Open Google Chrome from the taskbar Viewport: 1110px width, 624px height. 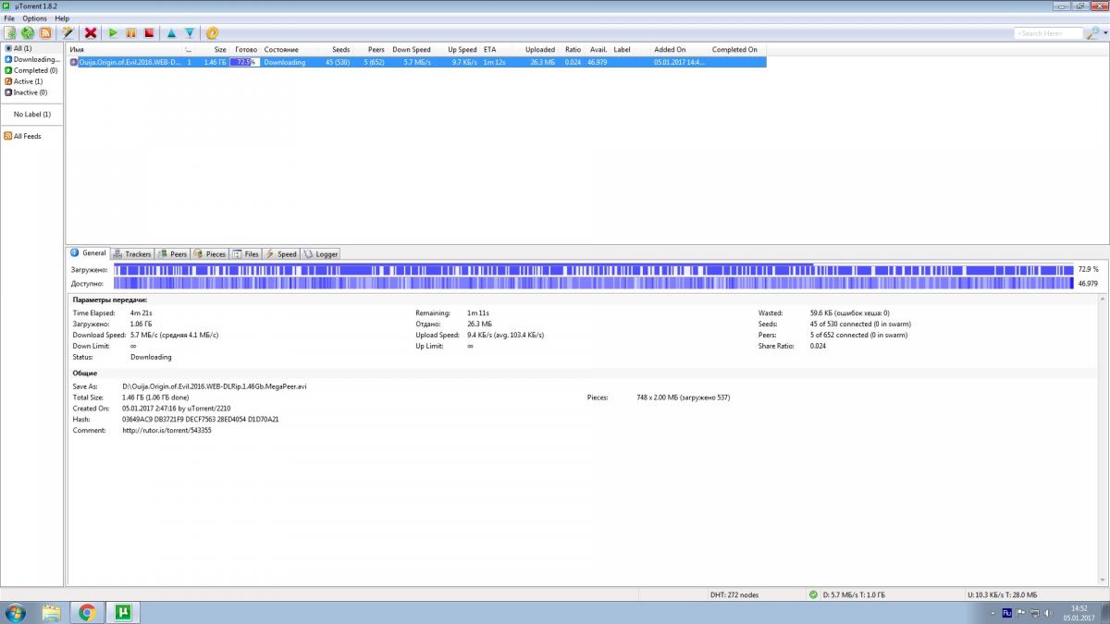[x=87, y=613]
